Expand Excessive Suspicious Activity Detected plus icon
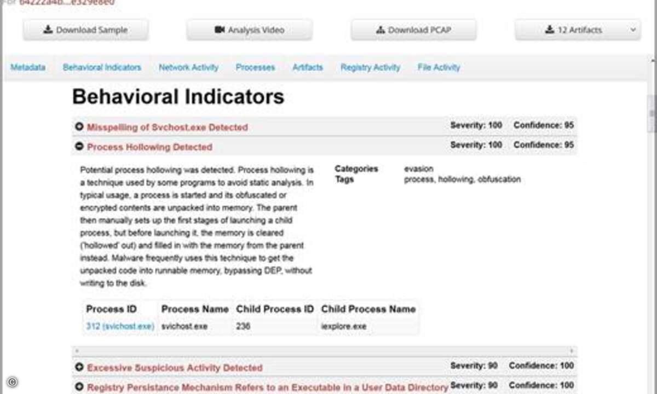Screen dimensions: 657x394 (79, 368)
